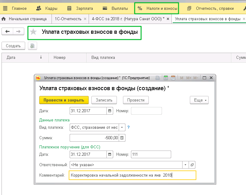Click the Комментарий text field
This screenshot has width=246, height=195.
point(133,175)
